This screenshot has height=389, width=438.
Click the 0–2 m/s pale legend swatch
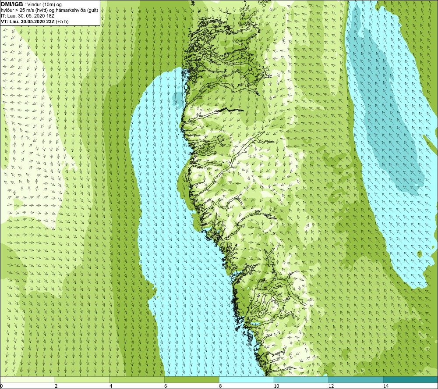pyautogui.click(x=27, y=380)
